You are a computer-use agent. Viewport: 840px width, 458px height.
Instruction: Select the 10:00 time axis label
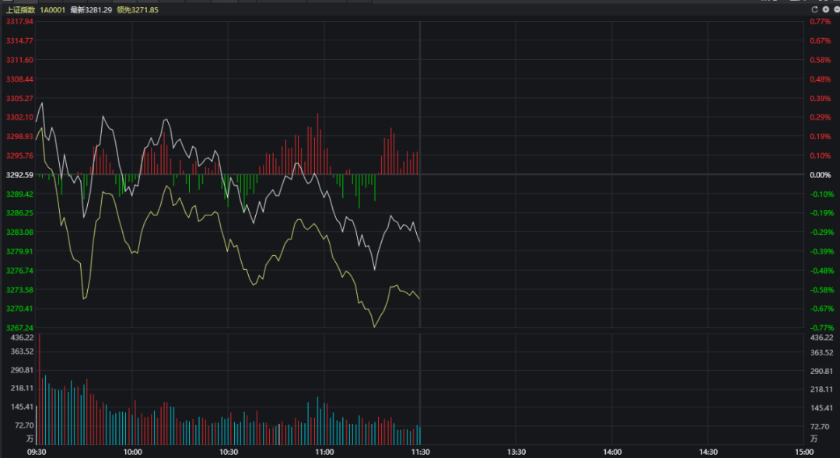tap(133, 452)
